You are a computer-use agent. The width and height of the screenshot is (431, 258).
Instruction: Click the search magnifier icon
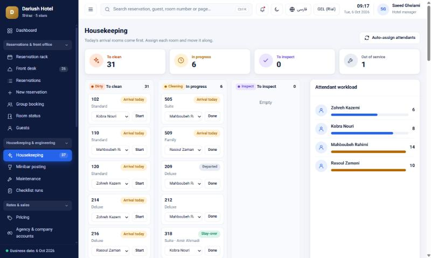(x=107, y=9)
